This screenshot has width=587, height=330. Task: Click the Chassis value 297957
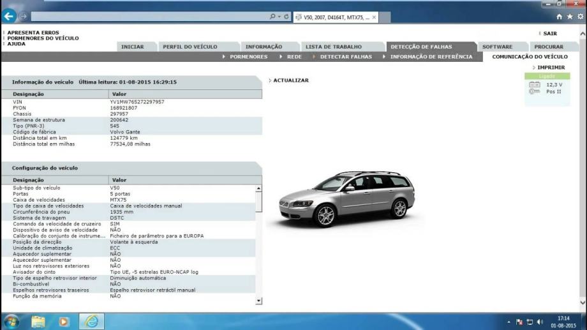(119, 114)
